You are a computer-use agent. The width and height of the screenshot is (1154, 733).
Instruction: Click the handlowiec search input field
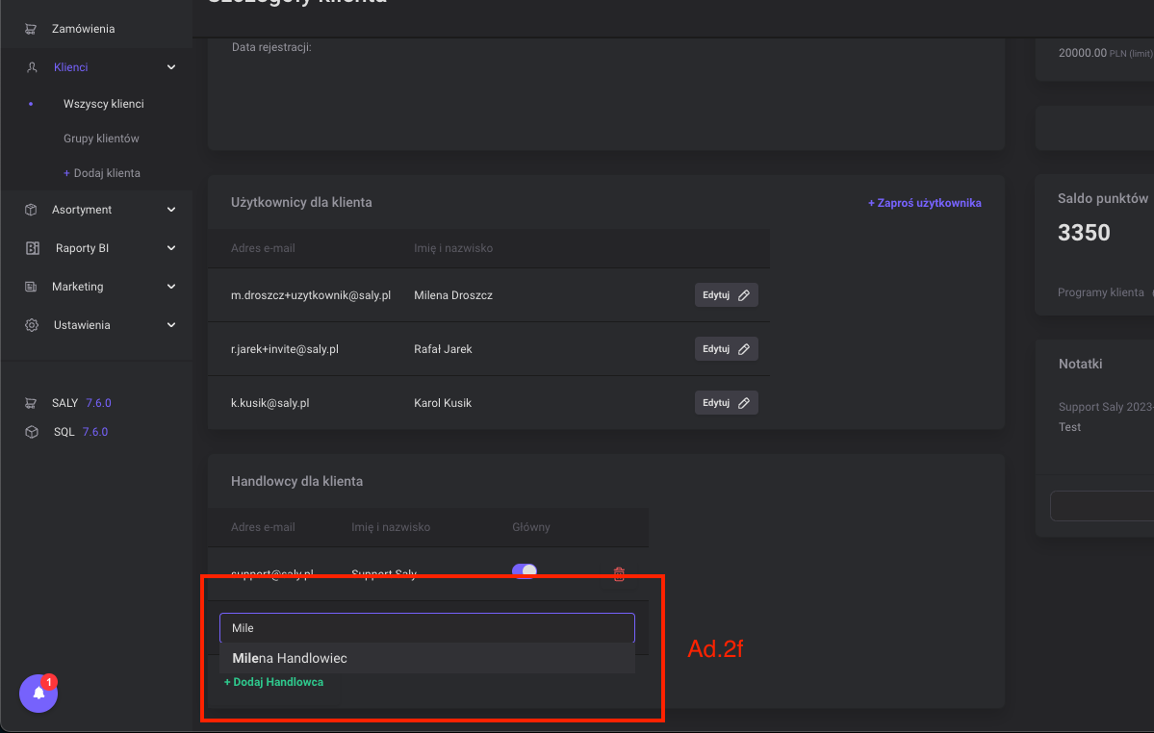click(426, 628)
